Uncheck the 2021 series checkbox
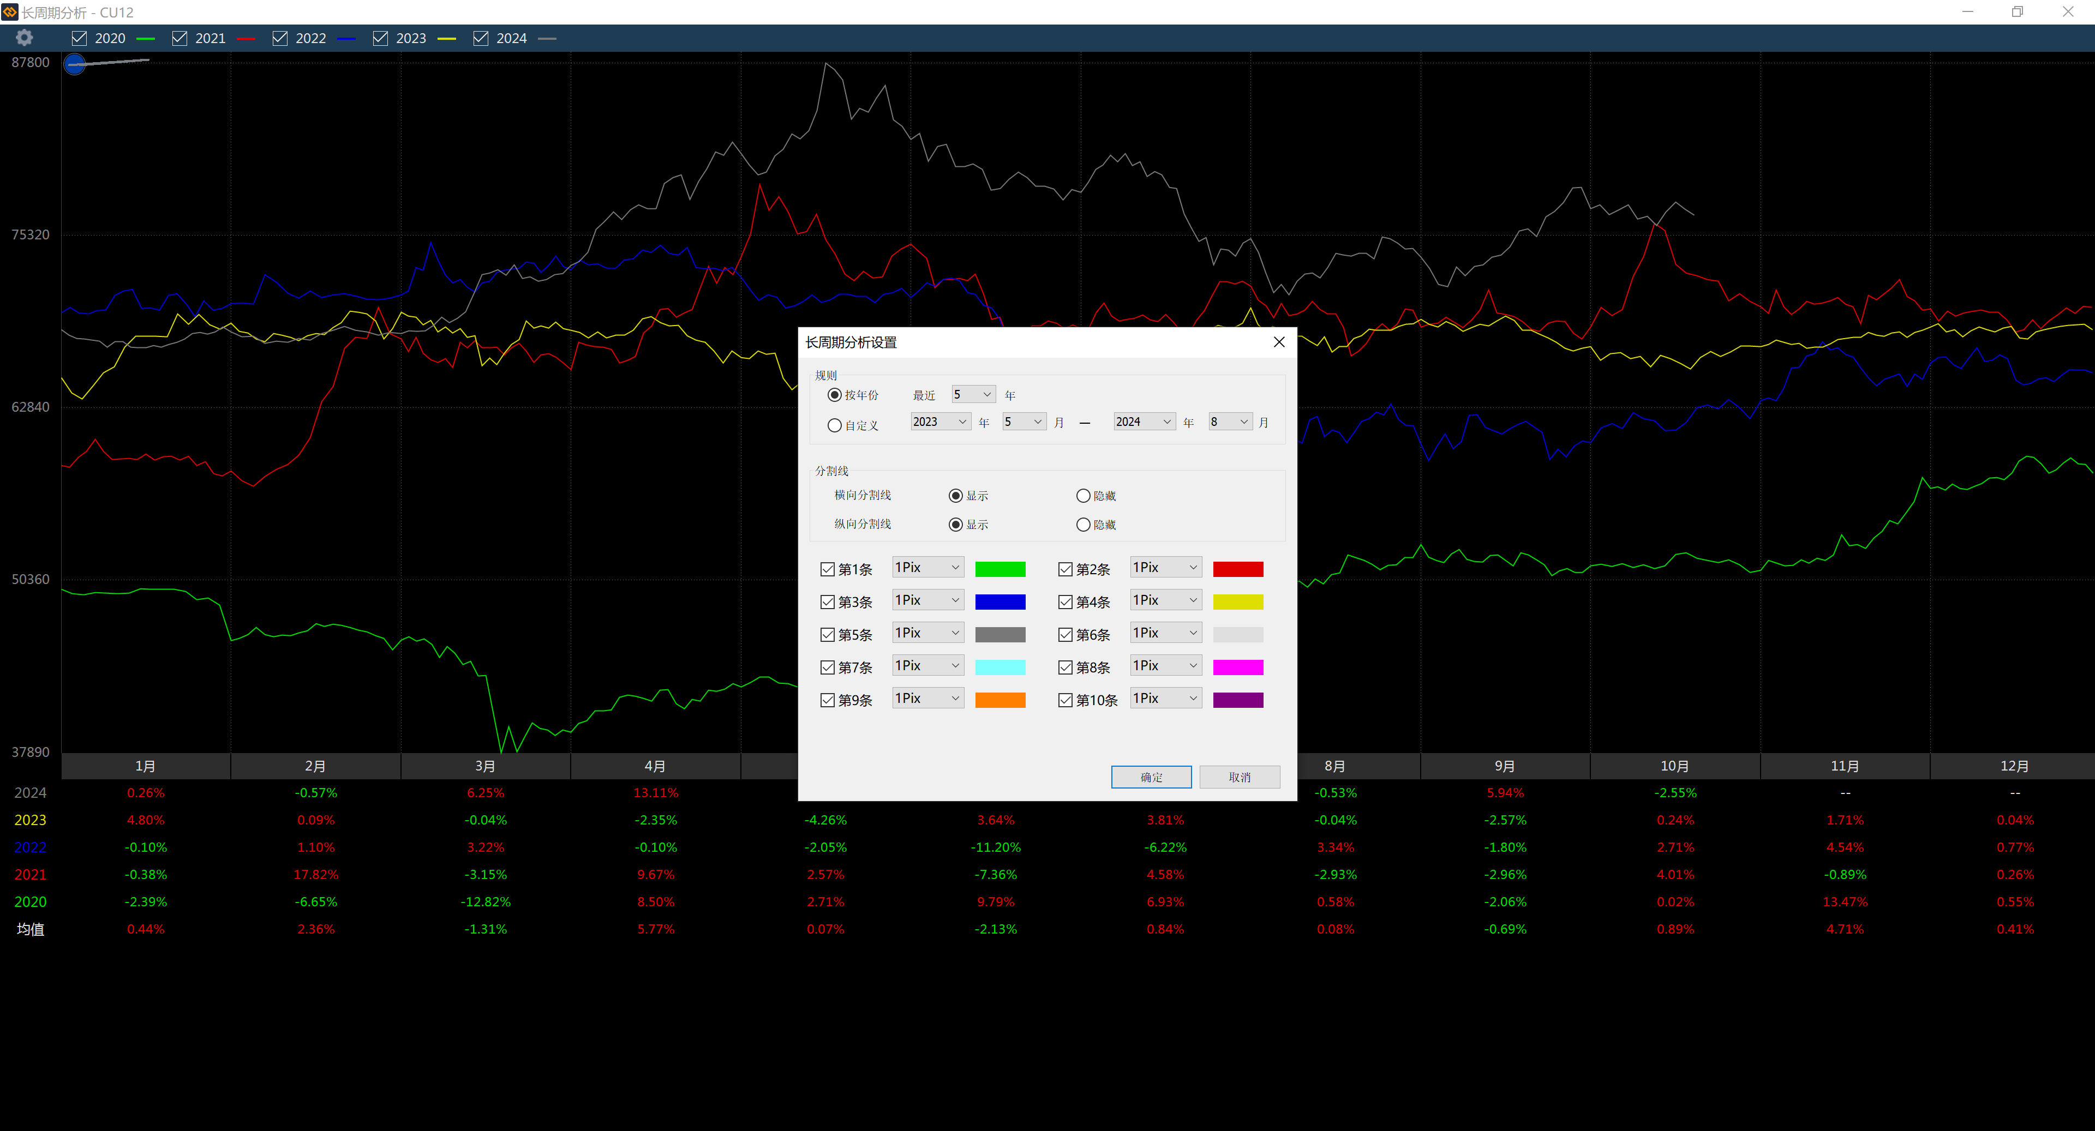The image size is (2095, 1131). [x=179, y=38]
